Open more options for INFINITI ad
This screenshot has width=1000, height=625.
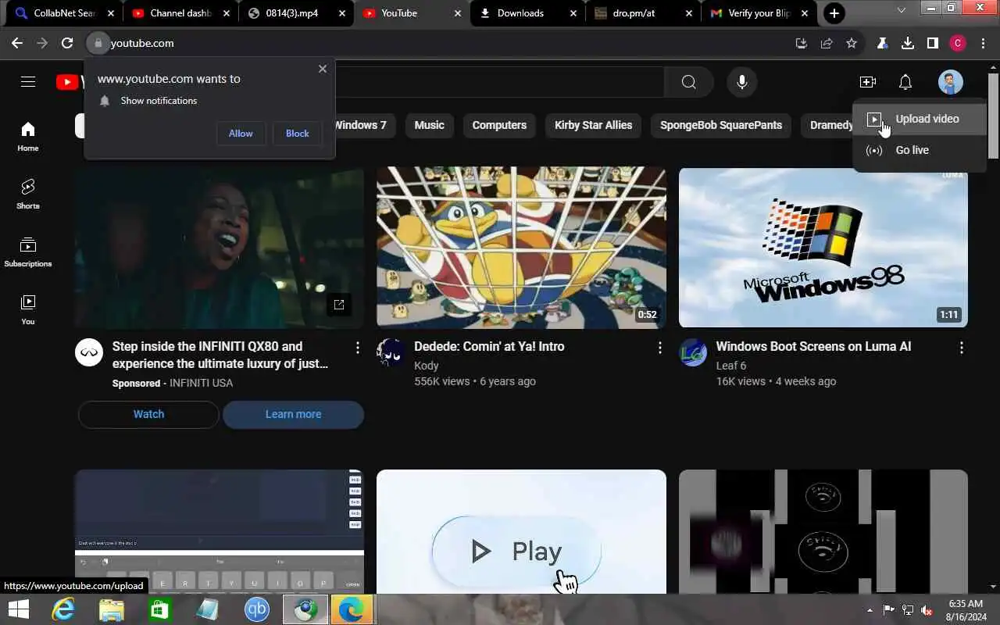[x=358, y=348]
